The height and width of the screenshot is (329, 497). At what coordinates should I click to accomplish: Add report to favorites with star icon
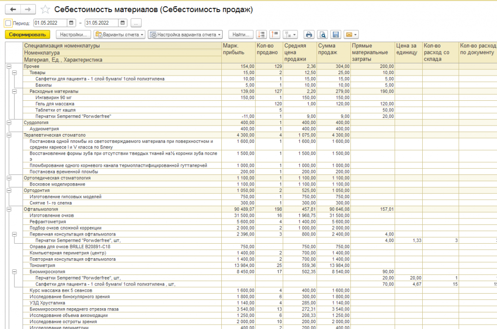tap(45, 10)
